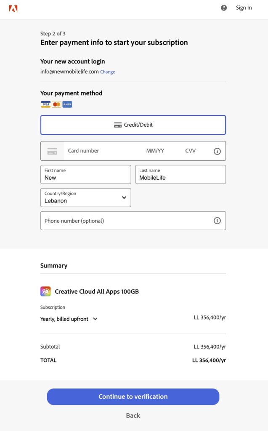Edit the First name field
This screenshot has width=268, height=431.
pos(86,175)
